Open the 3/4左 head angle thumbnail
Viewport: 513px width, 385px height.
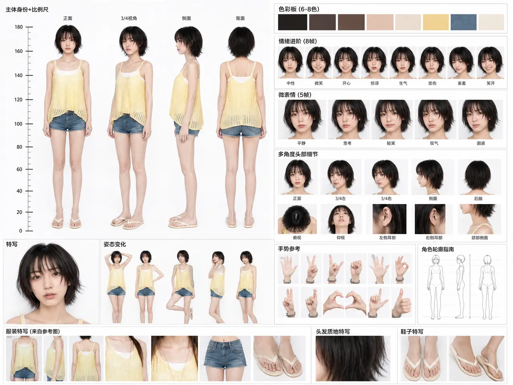pyautogui.click(x=341, y=177)
